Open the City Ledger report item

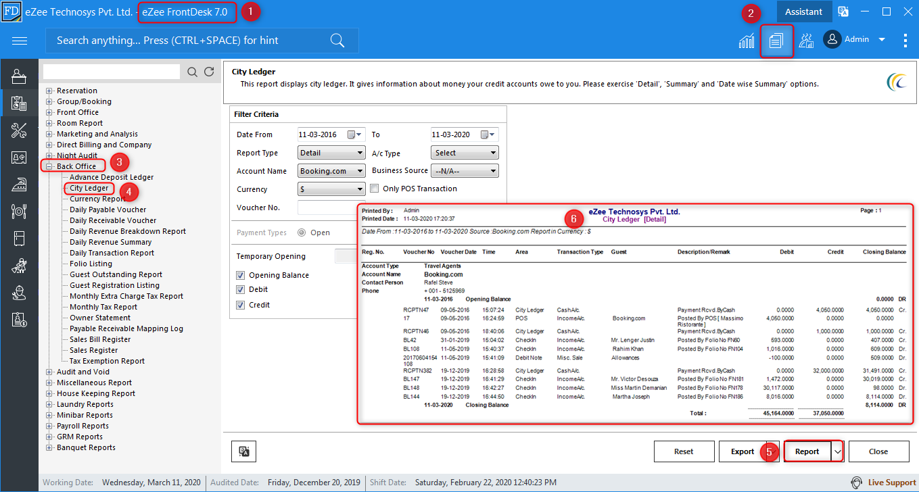point(89,188)
